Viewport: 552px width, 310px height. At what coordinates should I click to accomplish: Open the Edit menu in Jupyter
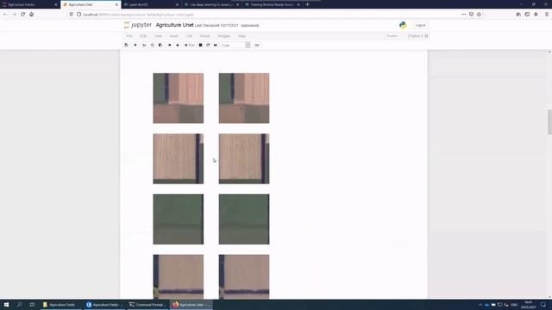(x=143, y=36)
